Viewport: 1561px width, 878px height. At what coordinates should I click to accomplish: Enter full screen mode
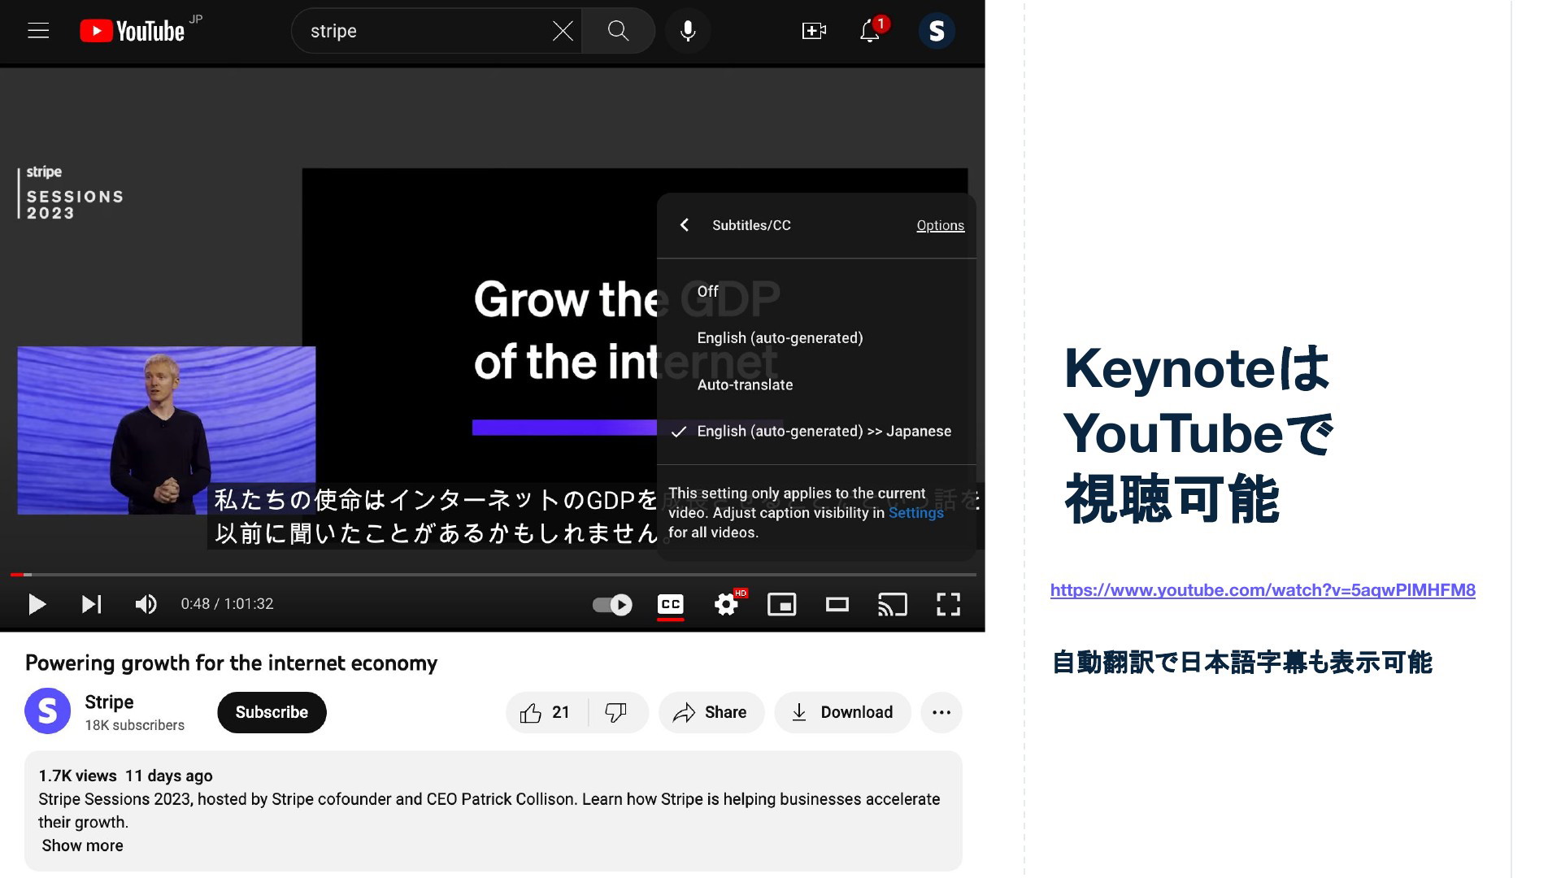tap(948, 604)
